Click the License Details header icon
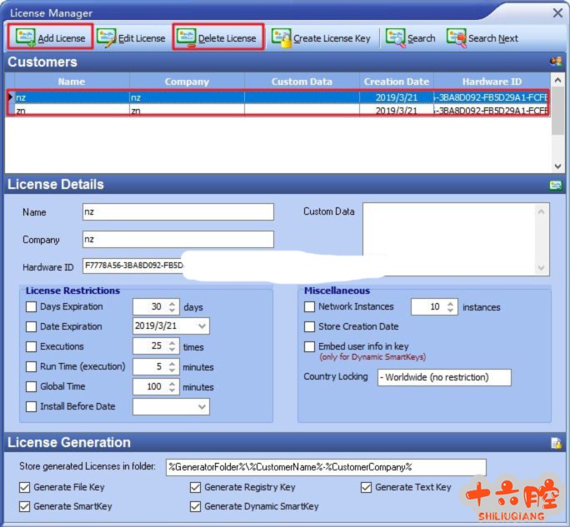The height and width of the screenshot is (527, 570). (556, 185)
